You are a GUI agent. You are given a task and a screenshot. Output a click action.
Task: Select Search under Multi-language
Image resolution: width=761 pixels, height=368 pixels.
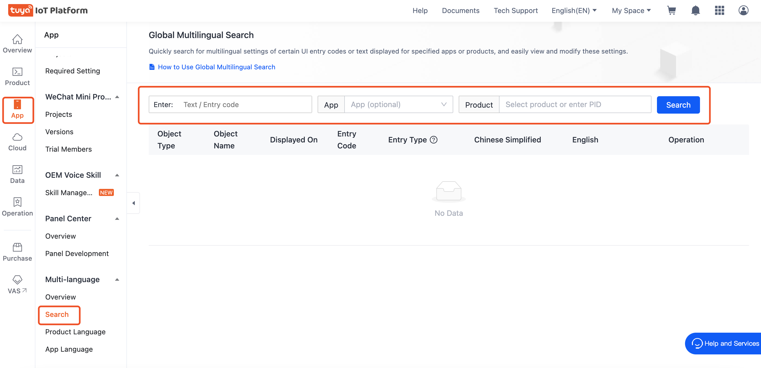pos(57,314)
